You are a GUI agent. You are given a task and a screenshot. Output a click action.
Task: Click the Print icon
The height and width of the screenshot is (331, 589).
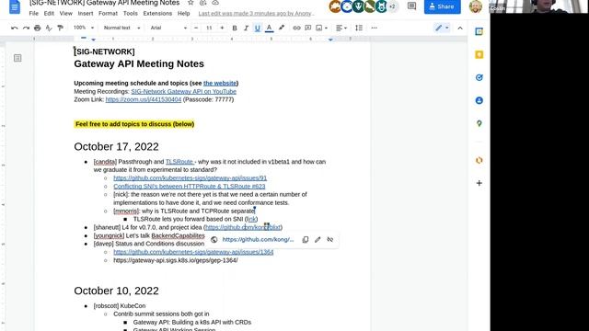click(37, 28)
